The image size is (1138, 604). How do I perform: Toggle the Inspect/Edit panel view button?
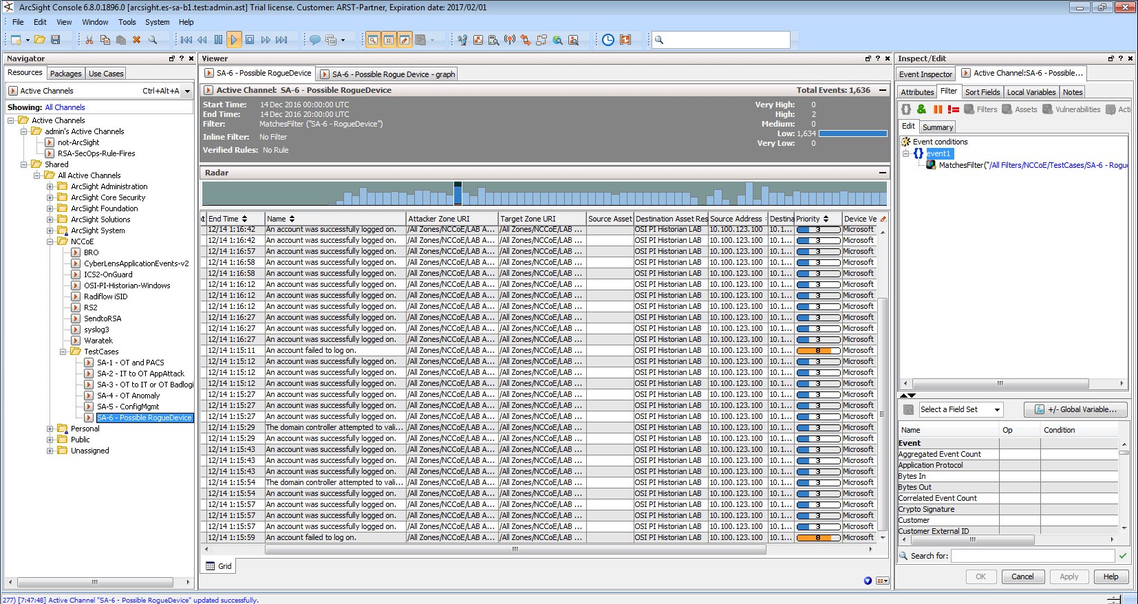click(x=405, y=40)
